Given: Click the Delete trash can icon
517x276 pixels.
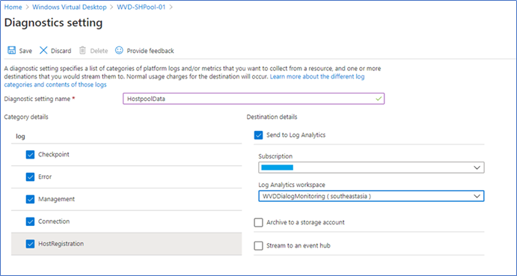Looking at the screenshot, I should pyautogui.click(x=82, y=50).
